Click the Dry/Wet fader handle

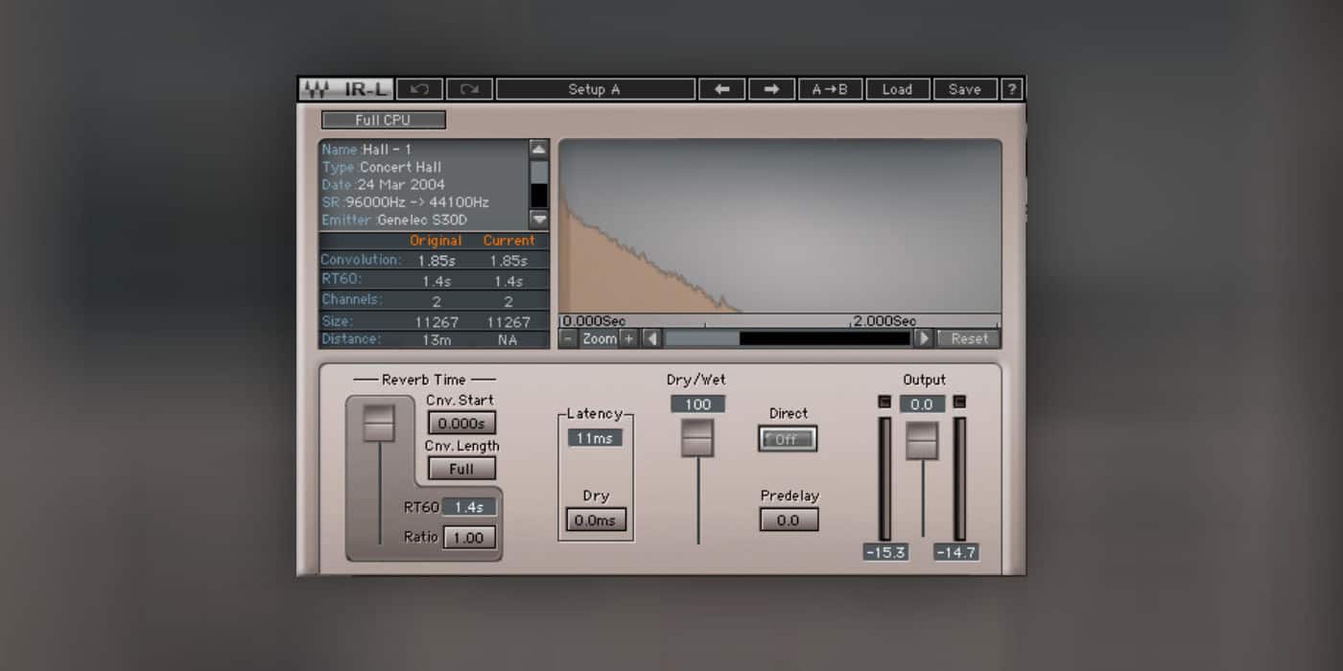(x=697, y=437)
